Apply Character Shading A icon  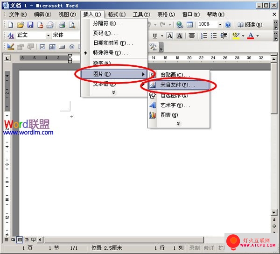coord(180,36)
